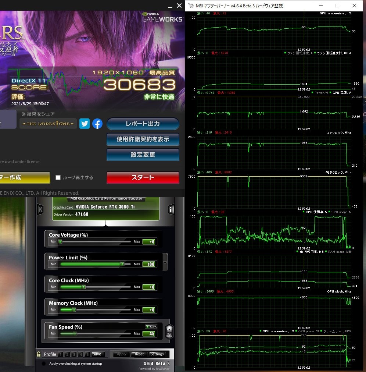Click the CPU temperature and framerate graph
This screenshot has height=372, width=366.
tap(274, 351)
